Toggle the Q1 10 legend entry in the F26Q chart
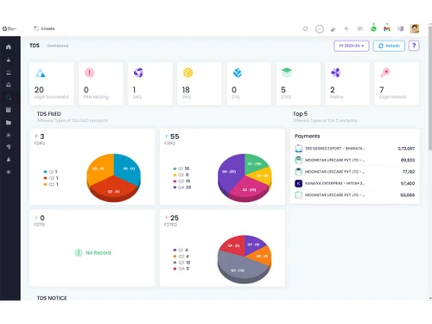Viewport: 432px width, 324px height. coord(181,168)
